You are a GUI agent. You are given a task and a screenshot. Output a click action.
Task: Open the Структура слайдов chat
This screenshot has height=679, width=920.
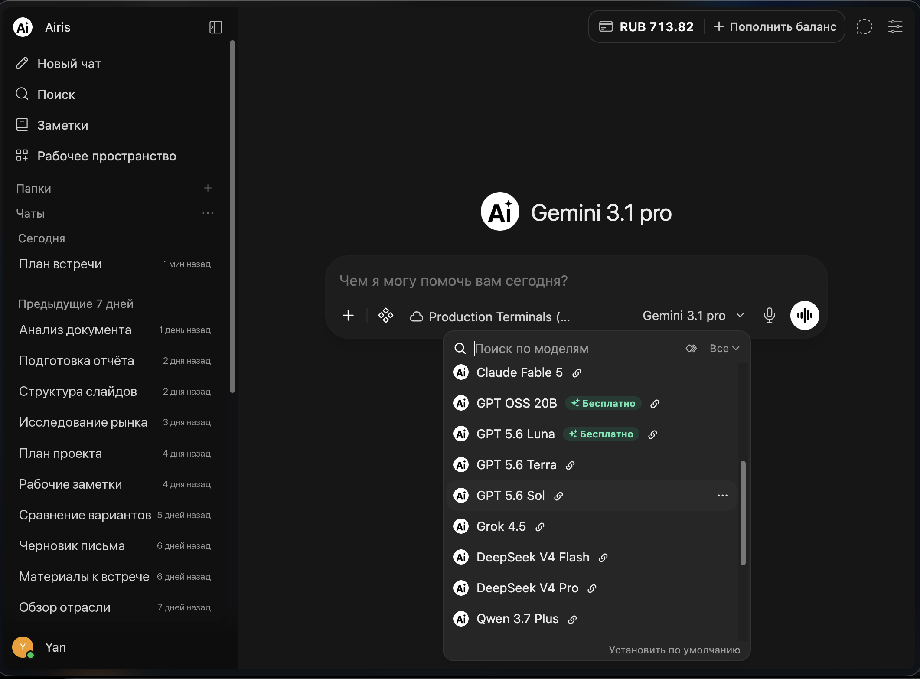[115, 392]
